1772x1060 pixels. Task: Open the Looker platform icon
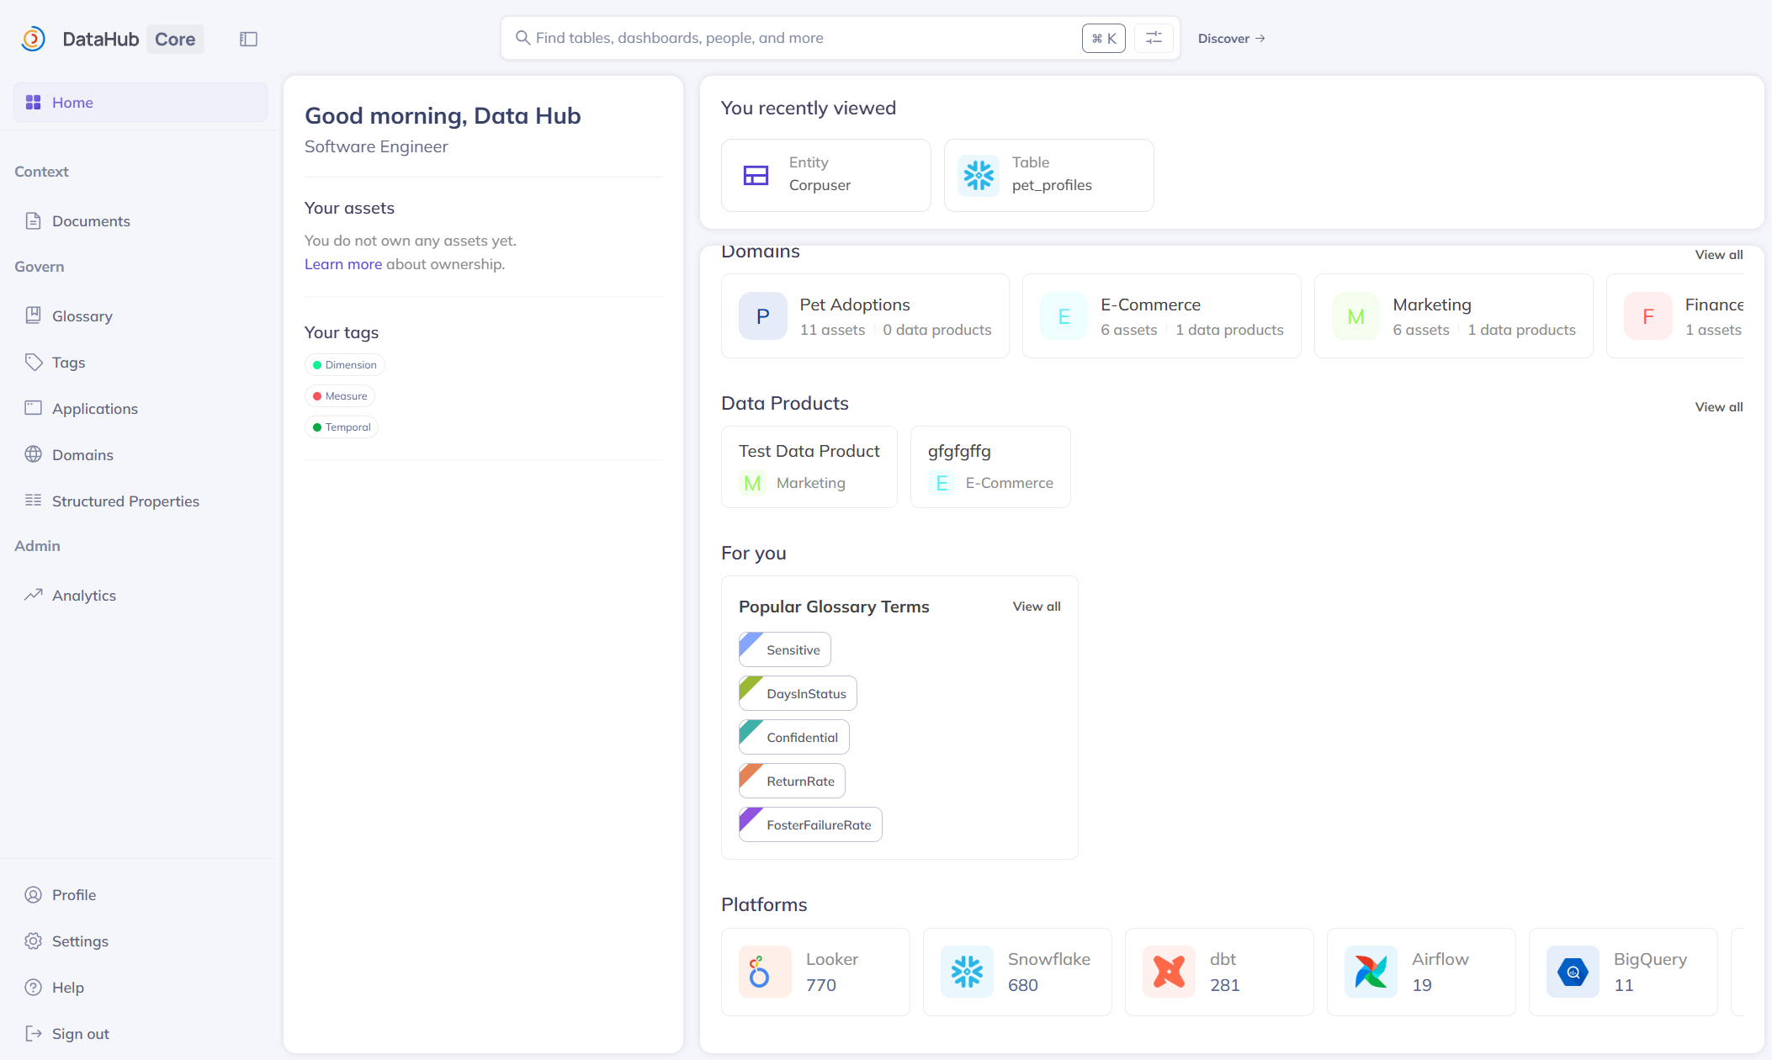click(x=764, y=972)
